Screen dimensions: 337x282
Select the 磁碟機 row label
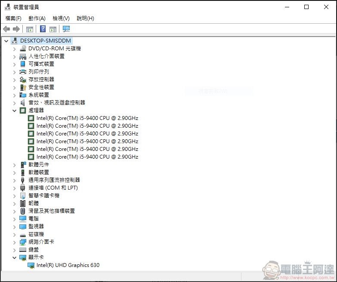click(36, 234)
